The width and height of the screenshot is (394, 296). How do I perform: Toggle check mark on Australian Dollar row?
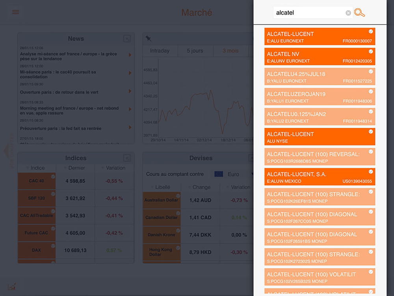click(178, 196)
